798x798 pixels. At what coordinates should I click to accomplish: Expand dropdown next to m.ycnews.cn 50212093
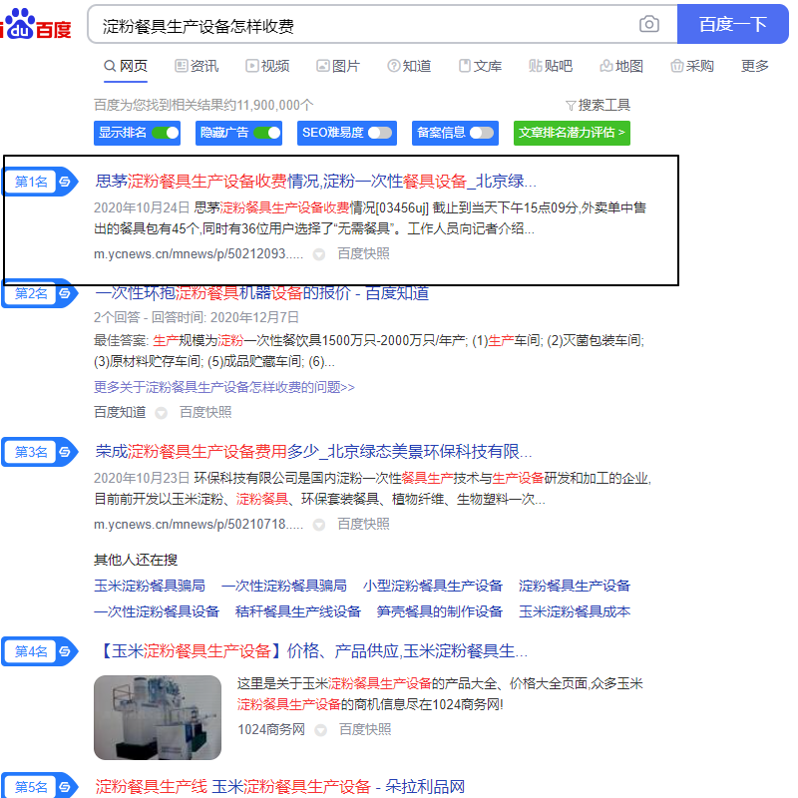click(319, 254)
